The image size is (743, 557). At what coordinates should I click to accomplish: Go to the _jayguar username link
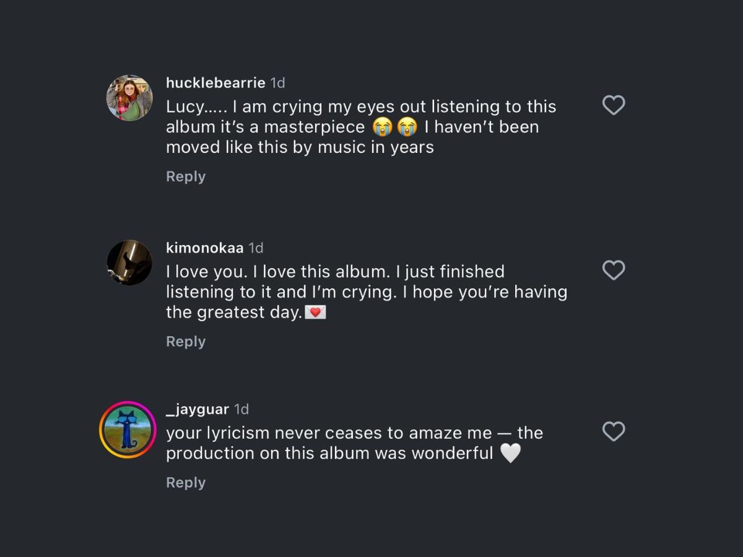coord(198,409)
